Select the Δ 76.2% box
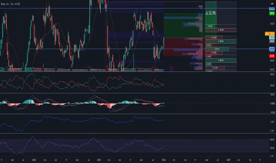Screen dimensions: 276x163 [217, 49]
